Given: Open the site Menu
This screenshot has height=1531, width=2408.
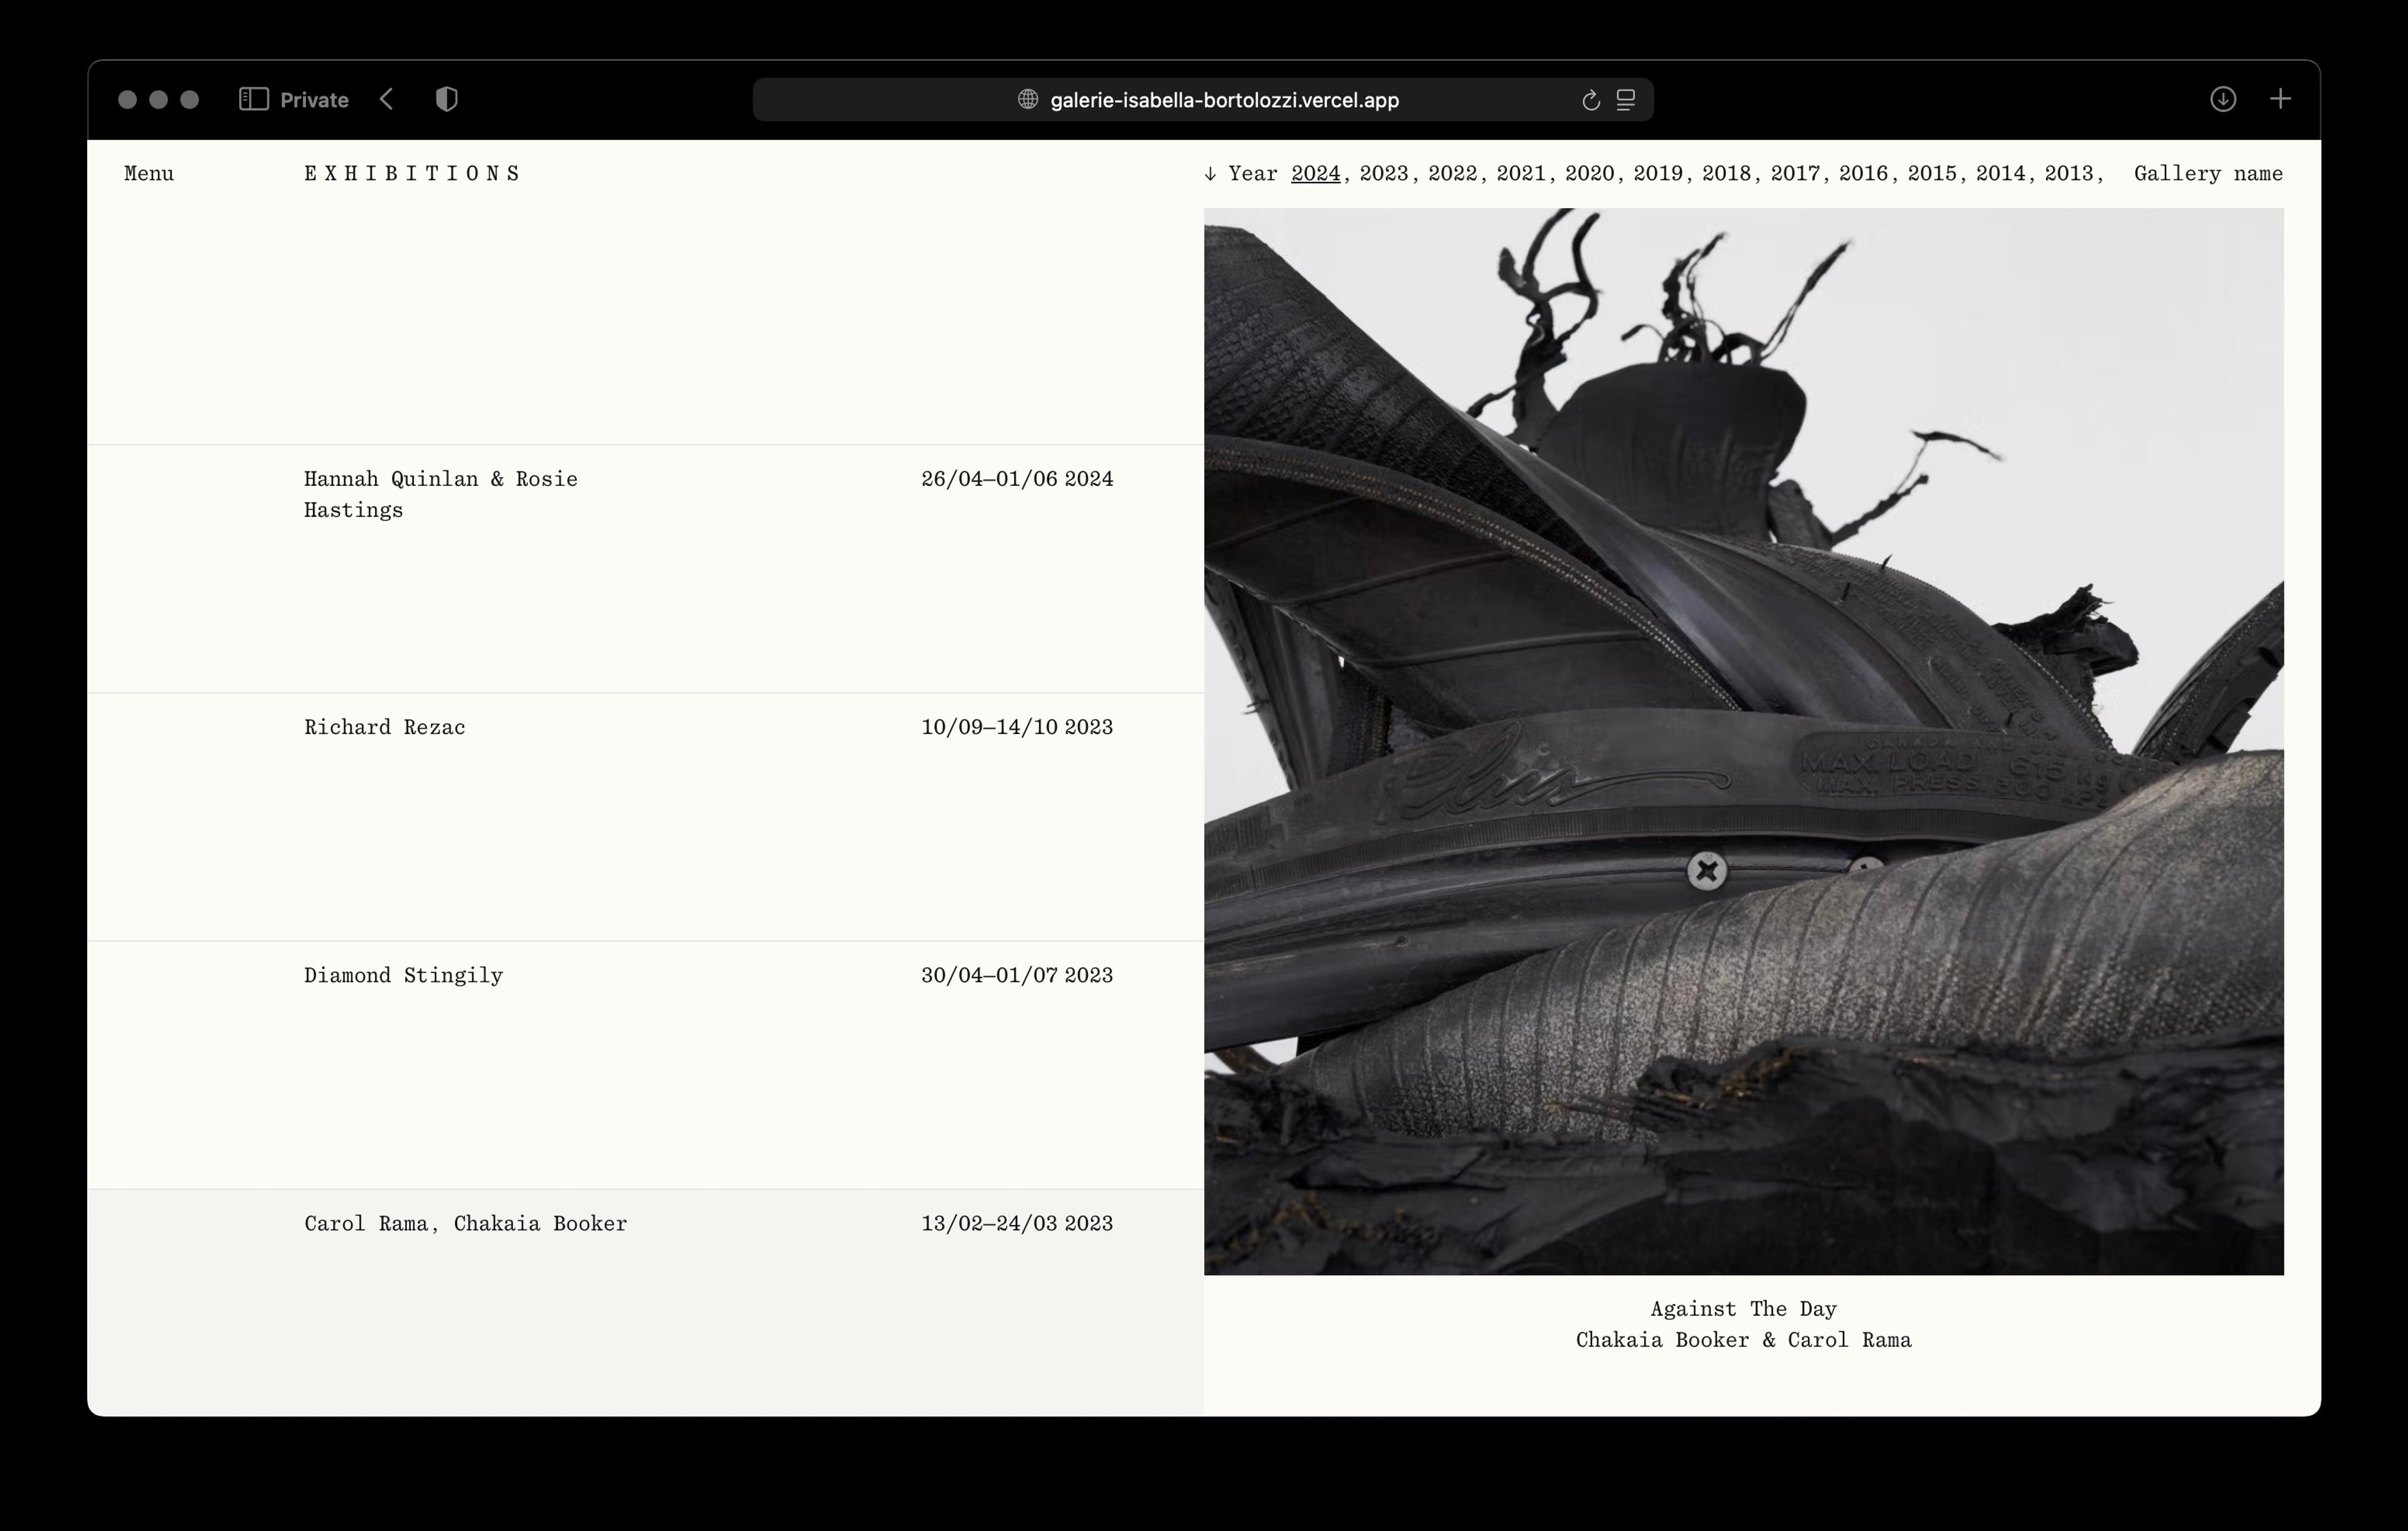Looking at the screenshot, I should [149, 173].
